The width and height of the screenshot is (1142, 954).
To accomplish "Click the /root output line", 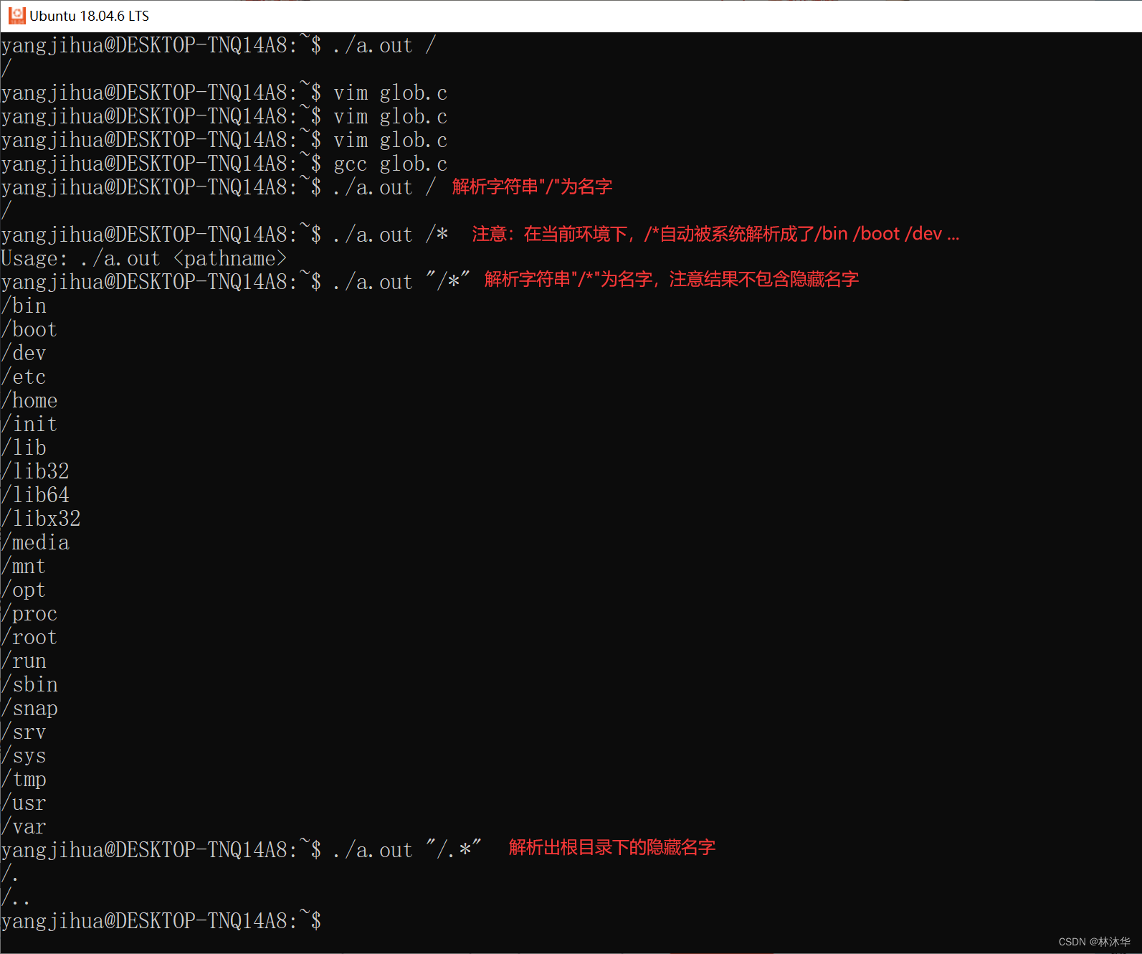I will point(29,638).
